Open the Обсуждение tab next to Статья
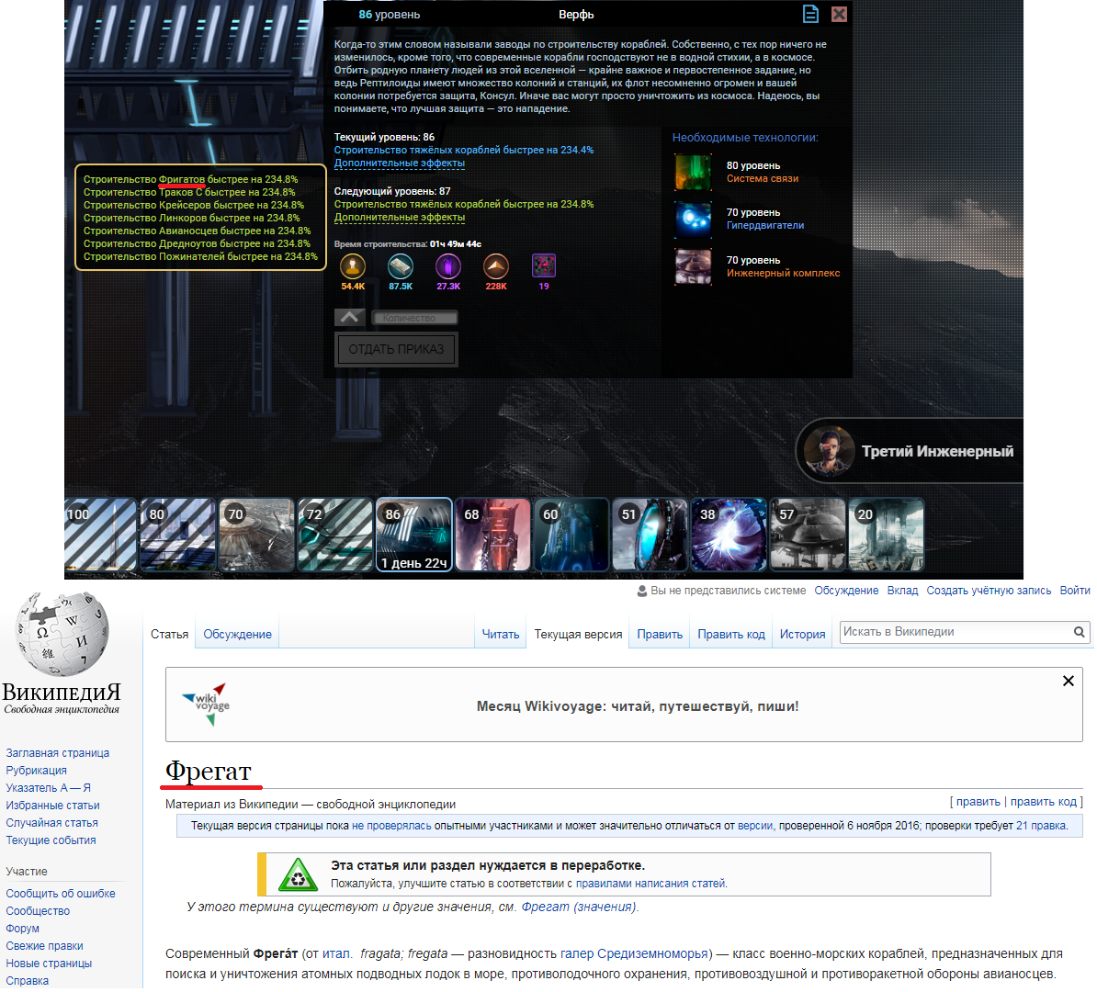Image resolution: width=1097 pixels, height=992 pixels. pos(237,635)
